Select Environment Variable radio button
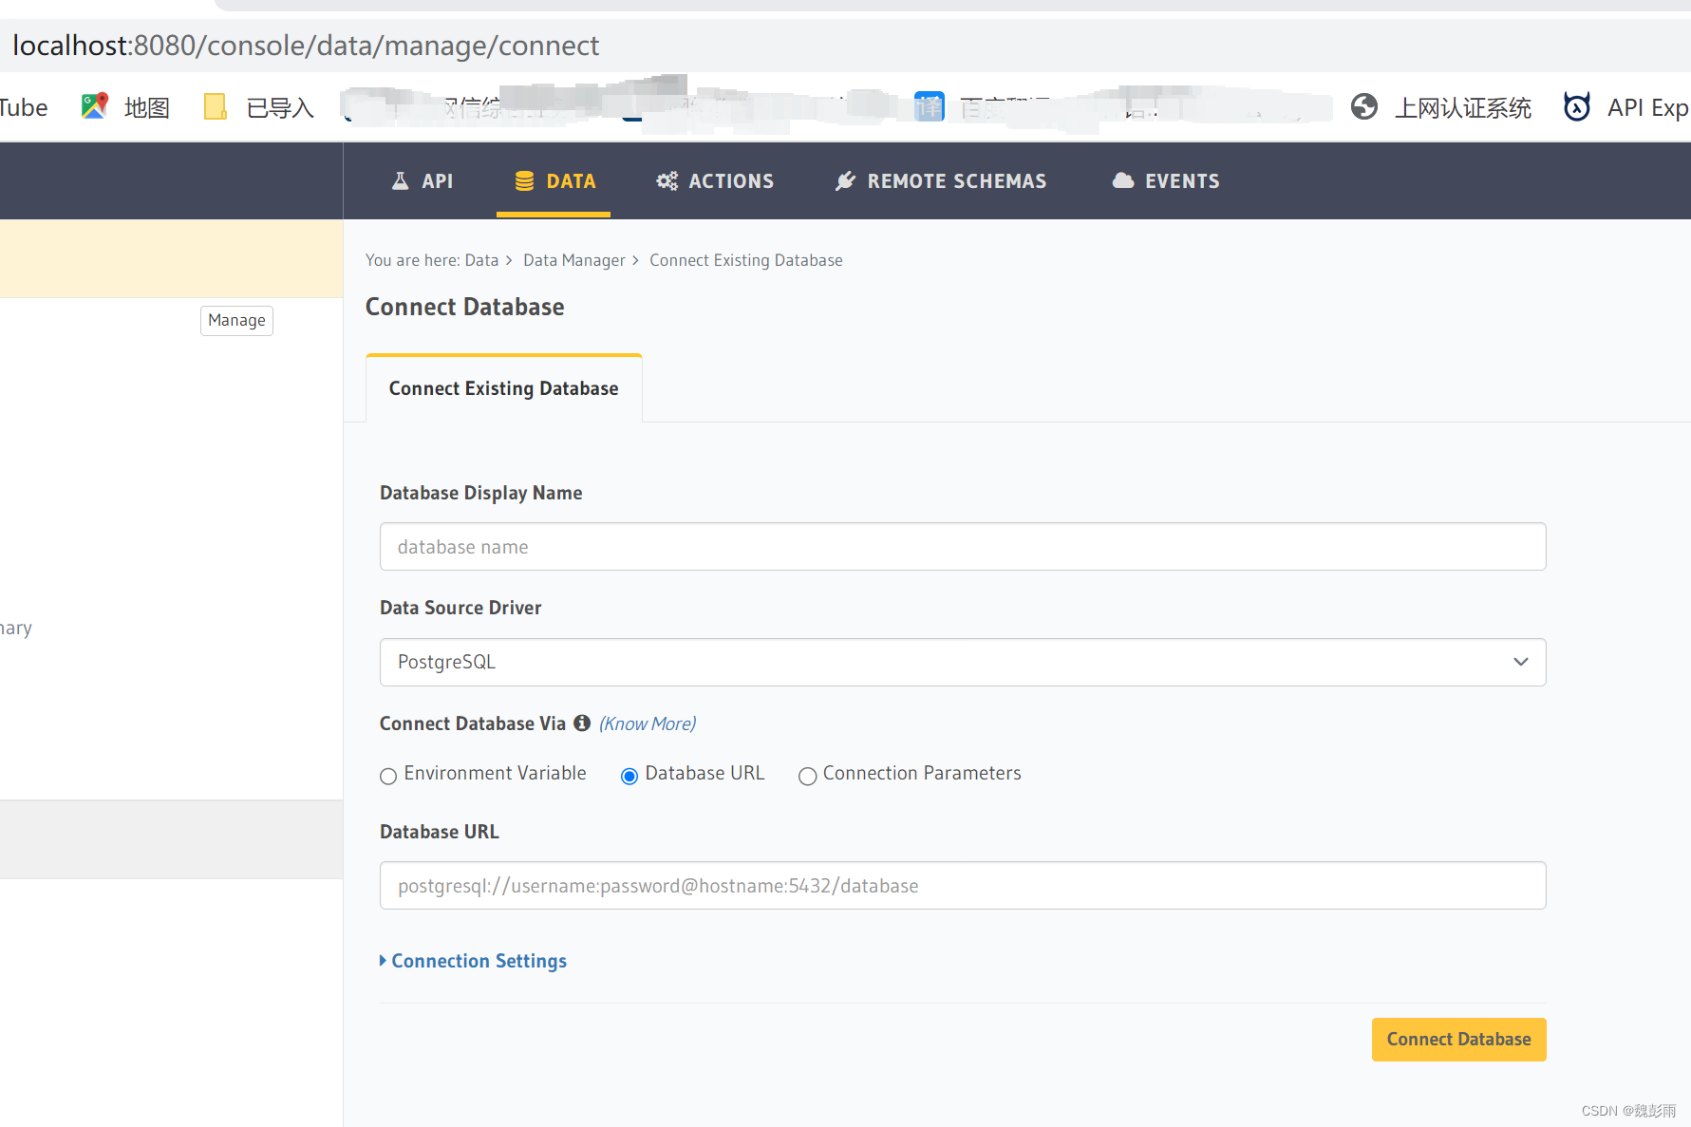1691x1127 pixels. click(387, 776)
